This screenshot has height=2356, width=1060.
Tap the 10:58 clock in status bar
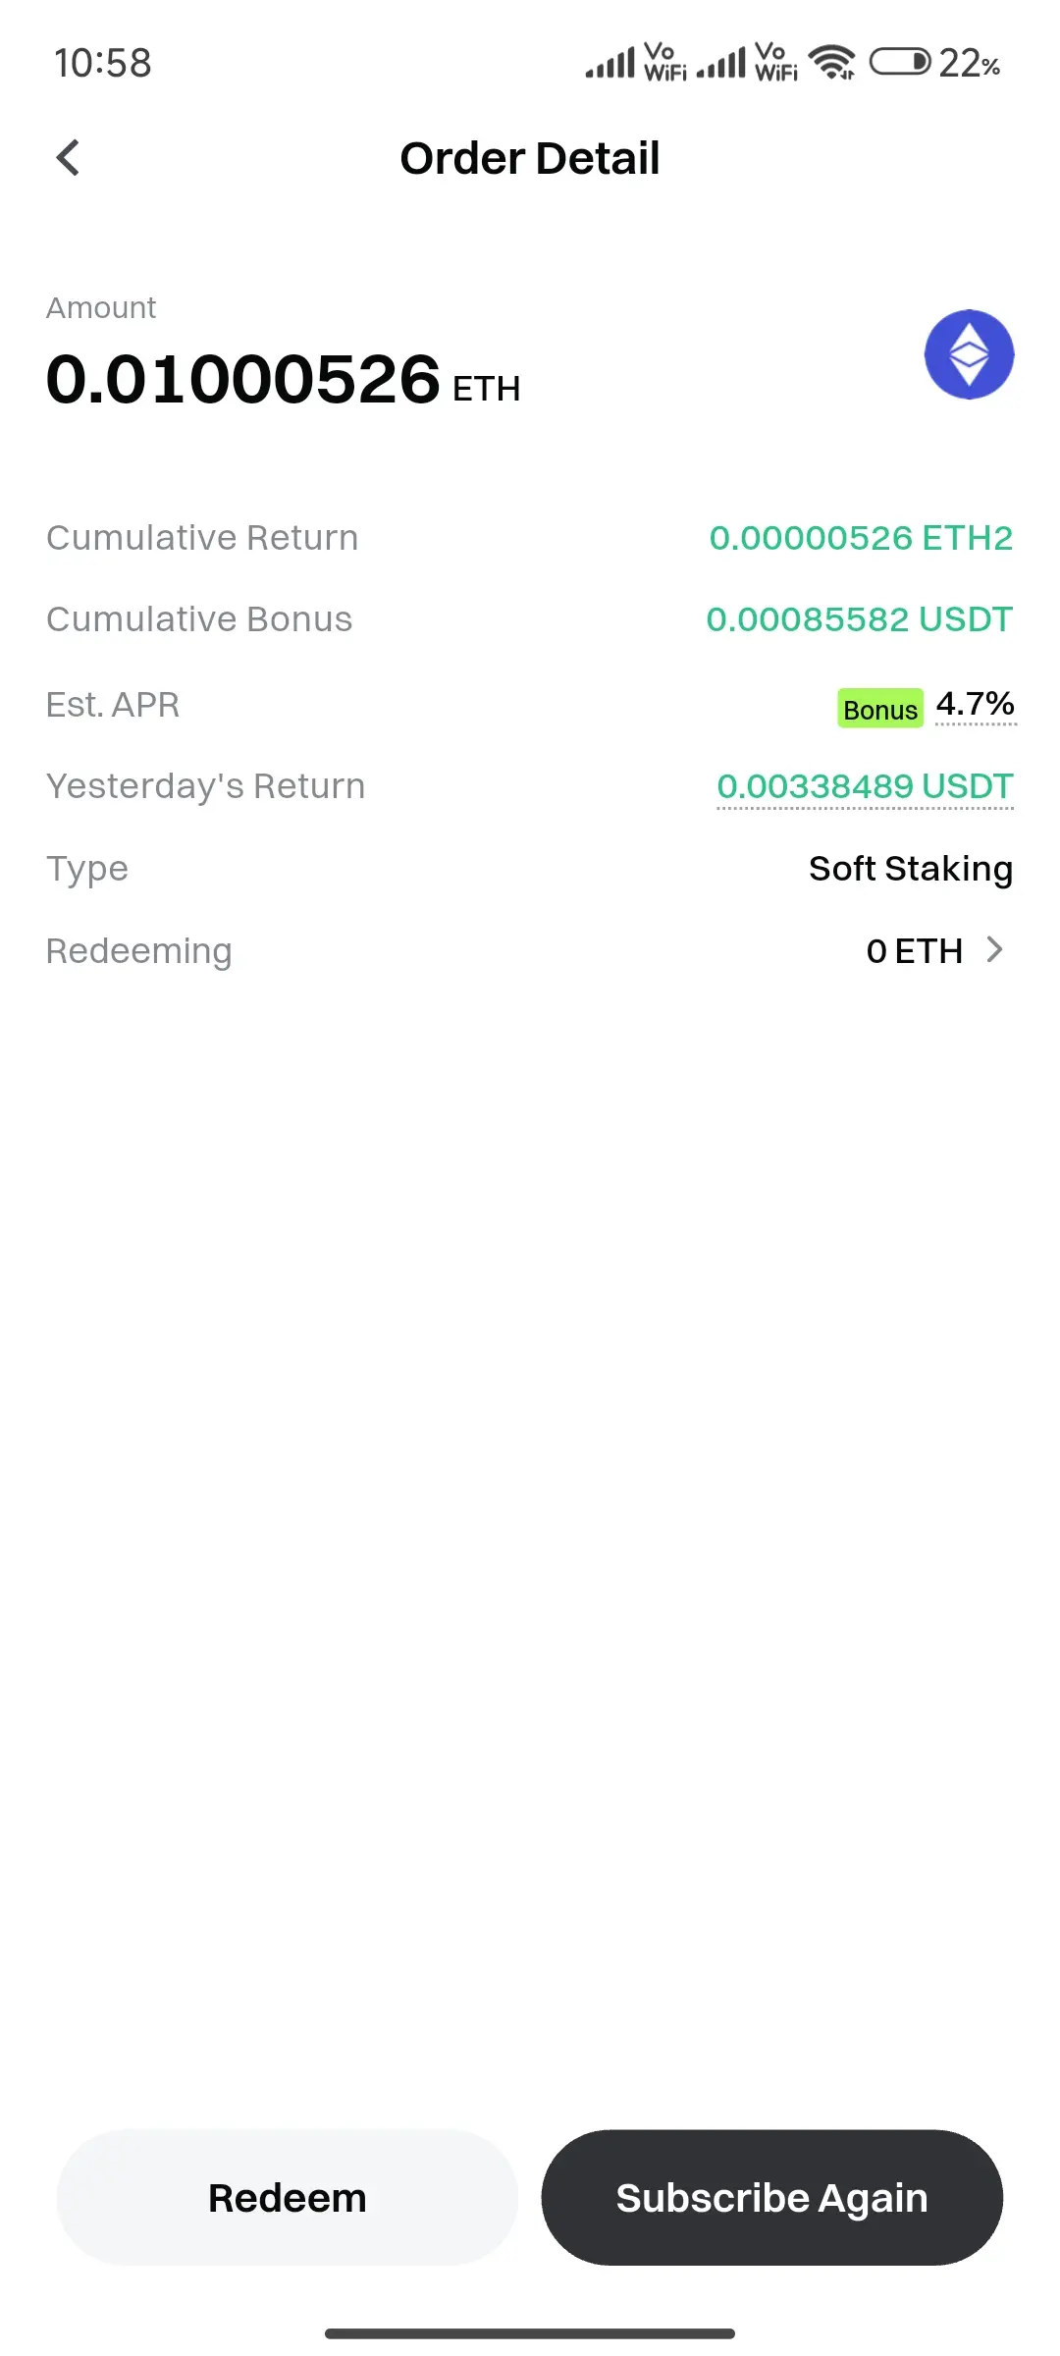[x=103, y=64]
